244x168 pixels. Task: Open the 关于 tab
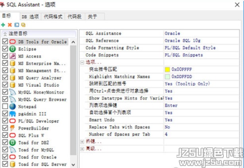pos(94,17)
